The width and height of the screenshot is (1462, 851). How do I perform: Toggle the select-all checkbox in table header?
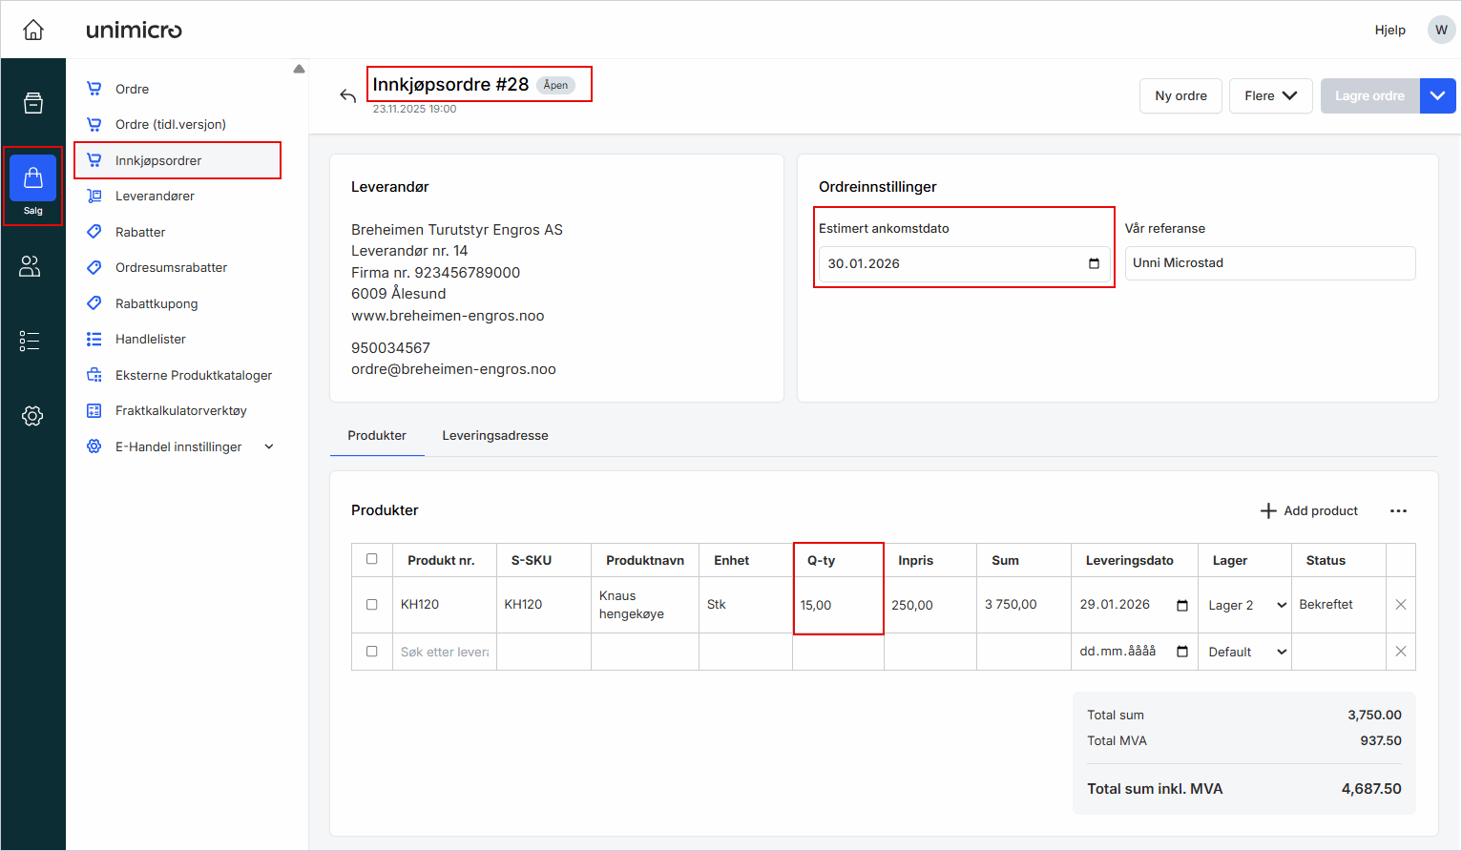point(372,559)
